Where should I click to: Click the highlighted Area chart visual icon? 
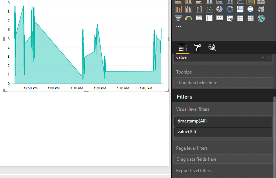(251, 2)
